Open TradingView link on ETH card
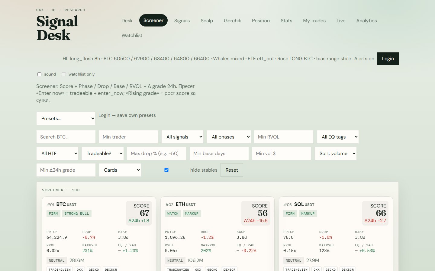The height and width of the screenshot is (271, 435). pyautogui.click(x=178, y=269)
